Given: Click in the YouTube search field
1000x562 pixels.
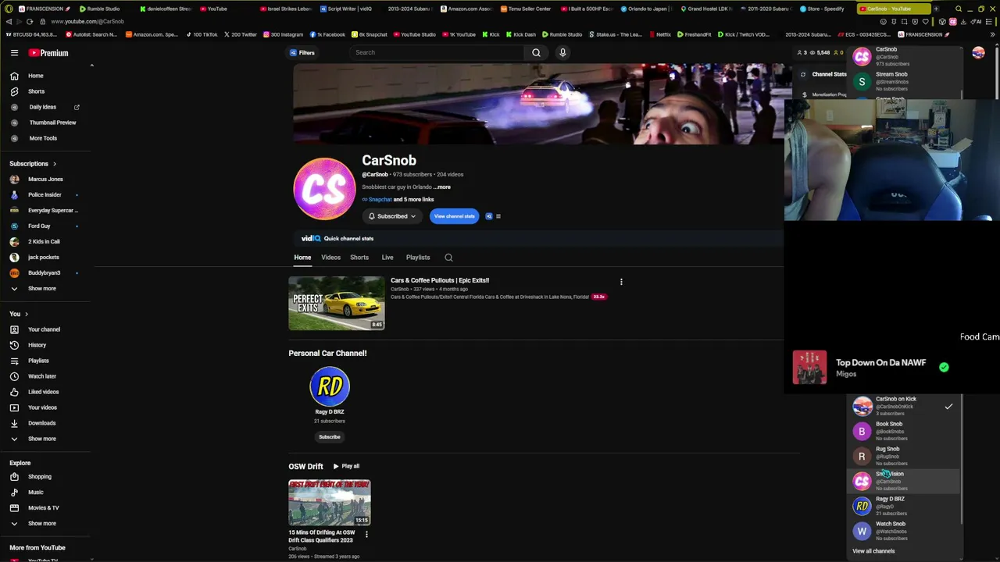Looking at the screenshot, I should click(x=437, y=52).
